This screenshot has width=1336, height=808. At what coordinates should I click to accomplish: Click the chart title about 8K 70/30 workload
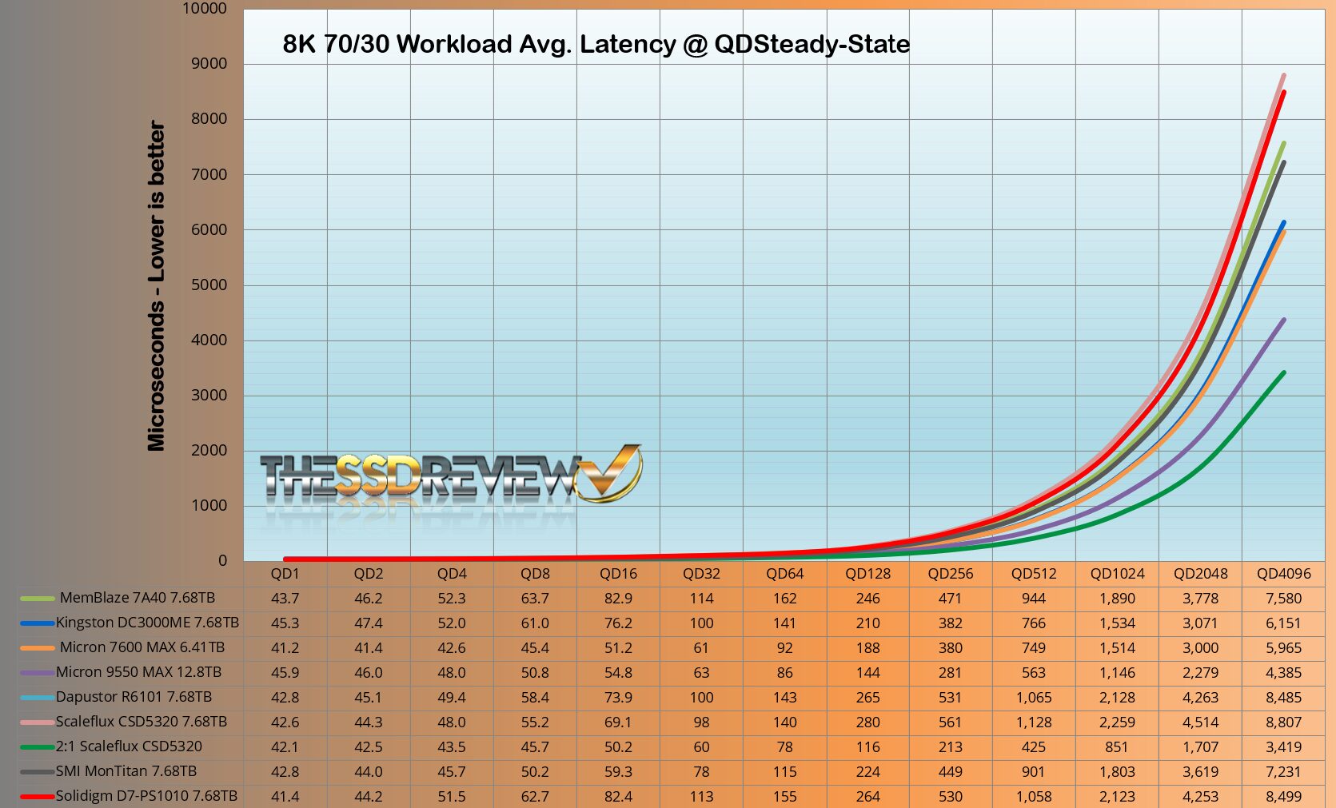(x=596, y=44)
